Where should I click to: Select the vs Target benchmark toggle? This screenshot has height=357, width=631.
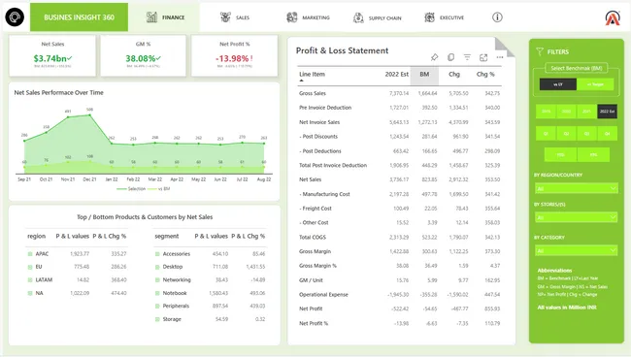tap(595, 84)
